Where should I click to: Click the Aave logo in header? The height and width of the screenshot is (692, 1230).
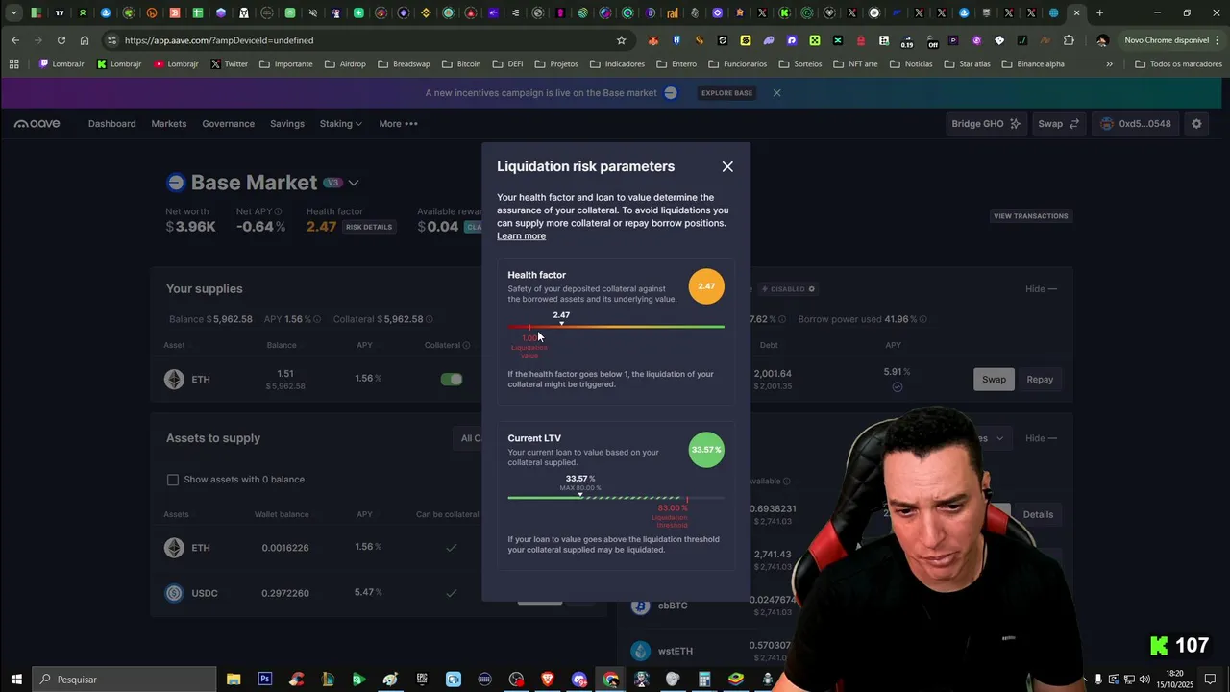(x=37, y=124)
